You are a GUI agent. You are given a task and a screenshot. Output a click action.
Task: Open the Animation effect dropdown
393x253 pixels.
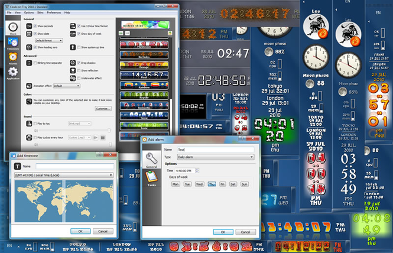pos(66,86)
